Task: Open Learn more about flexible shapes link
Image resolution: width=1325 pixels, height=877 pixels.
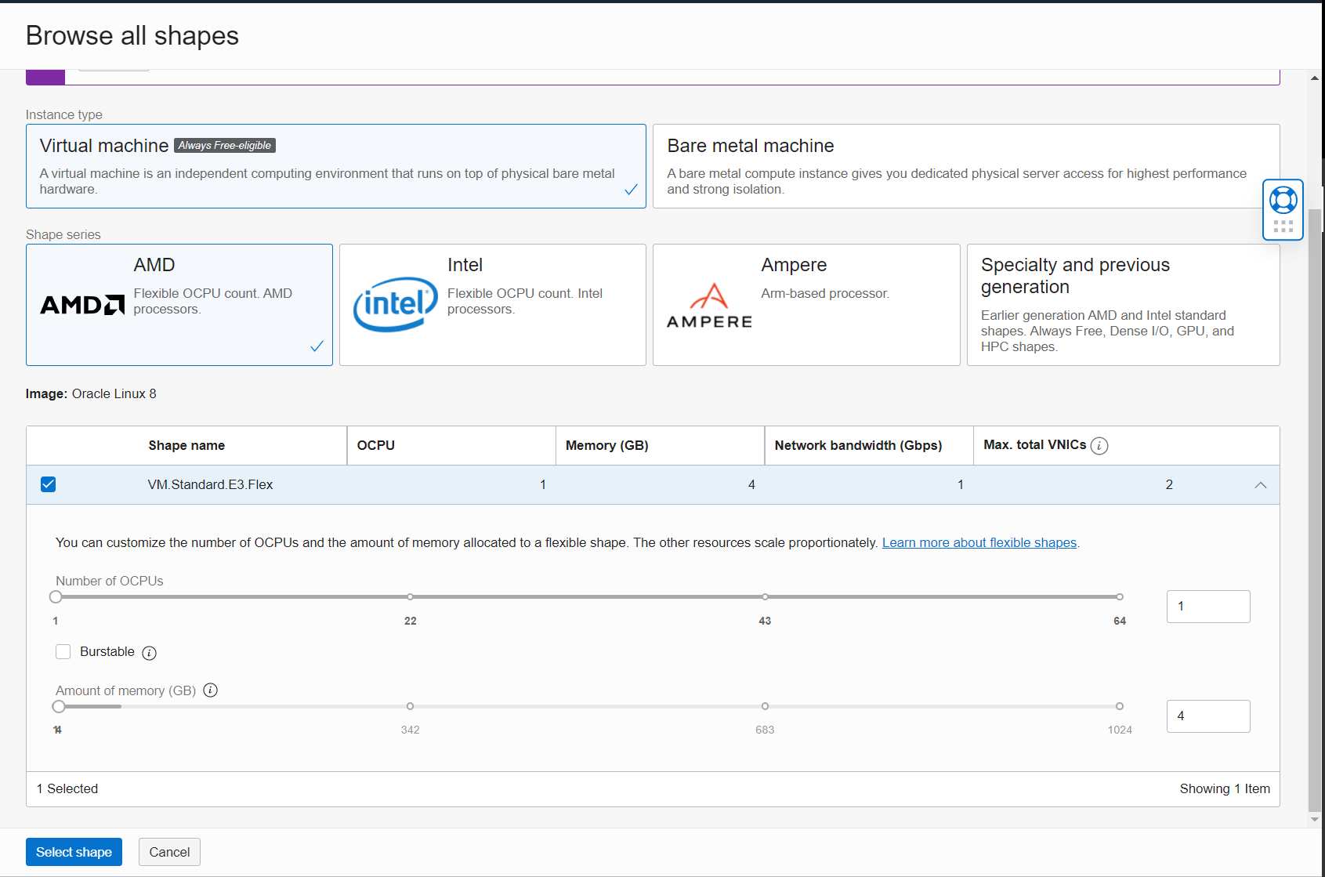Action: click(x=979, y=542)
